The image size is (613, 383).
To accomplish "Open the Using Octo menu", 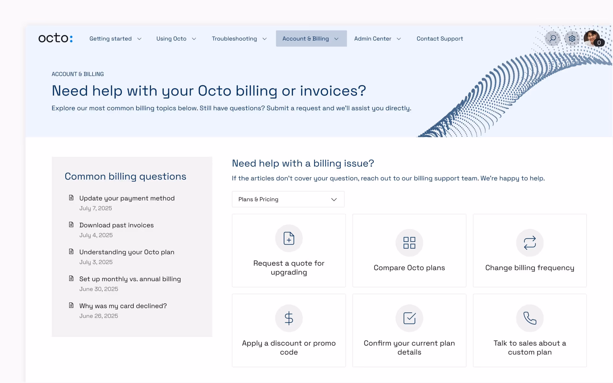I will point(176,39).
